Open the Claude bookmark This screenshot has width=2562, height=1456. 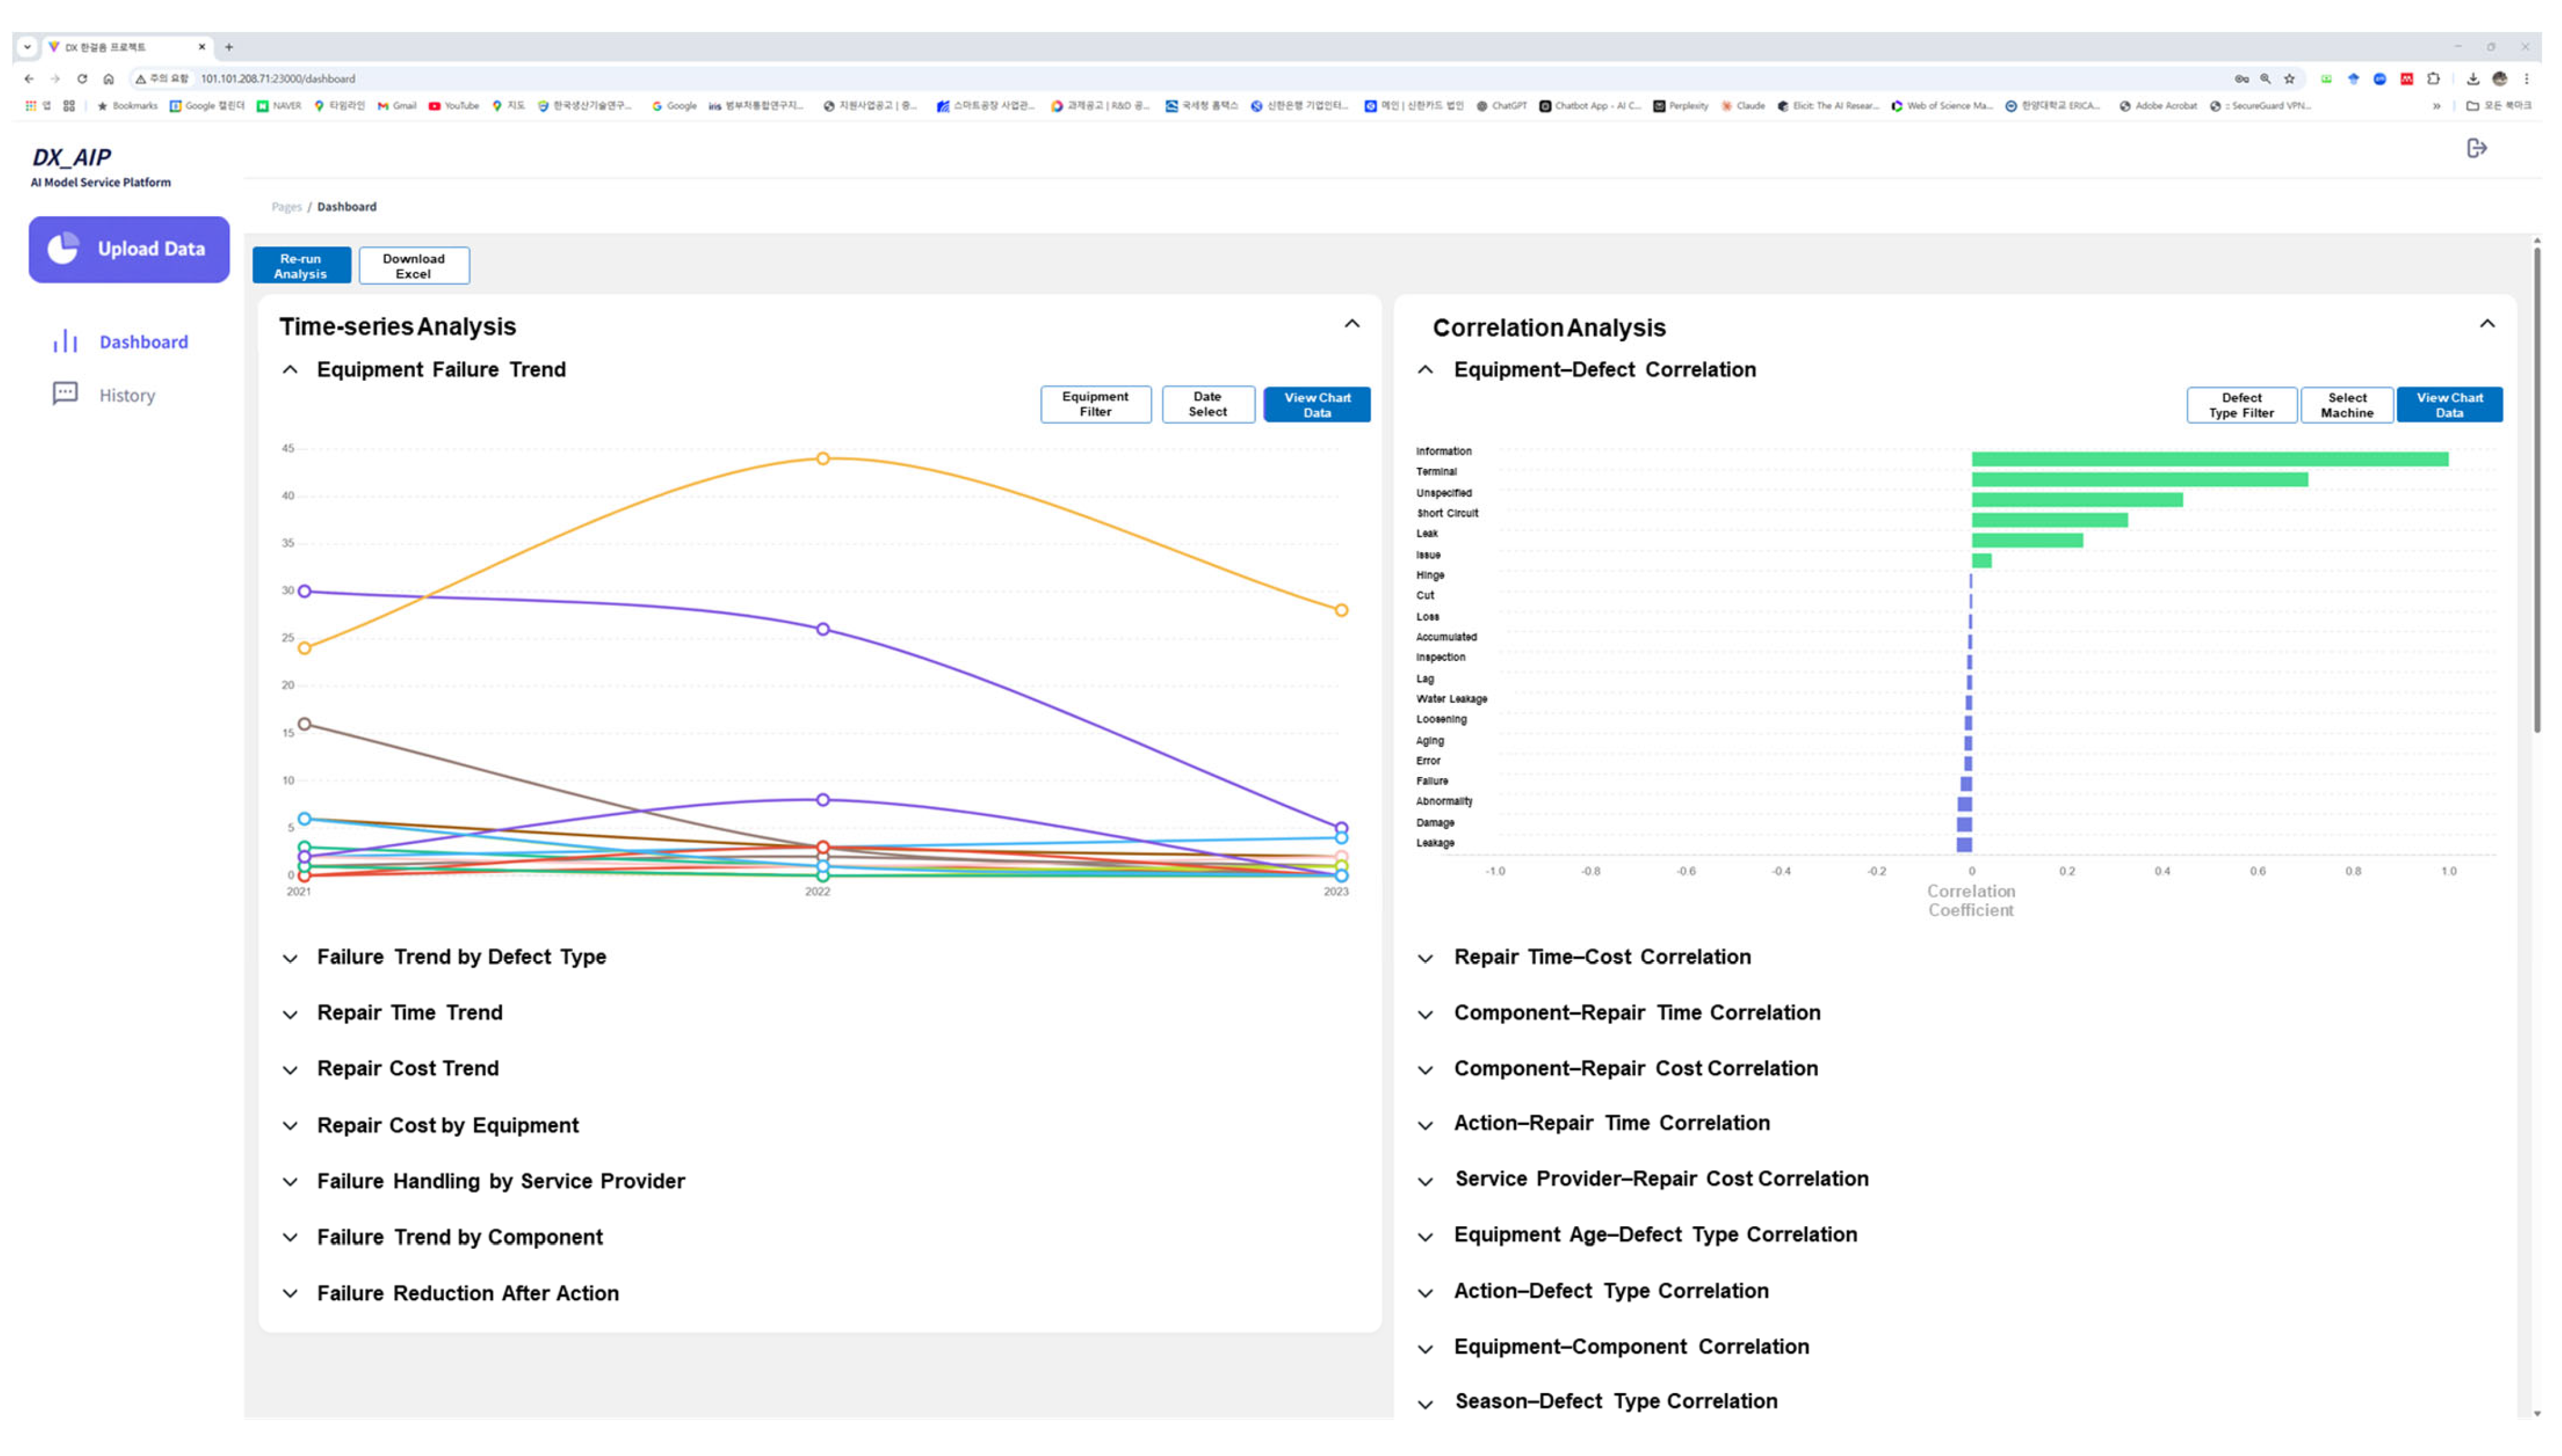click(1743, 105)
